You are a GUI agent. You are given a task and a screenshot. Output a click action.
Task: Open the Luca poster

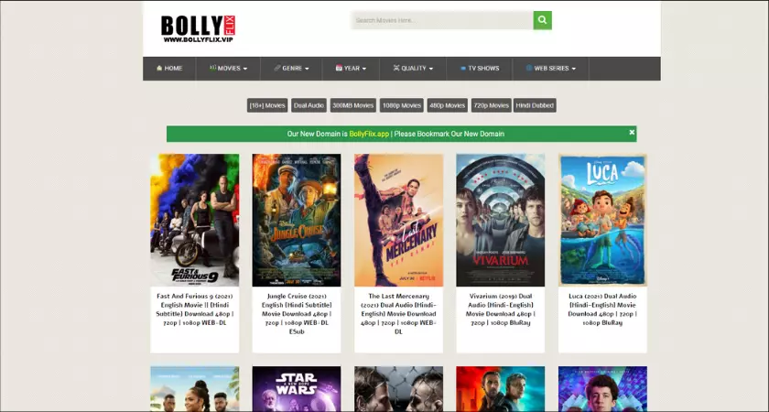point(602,221)
